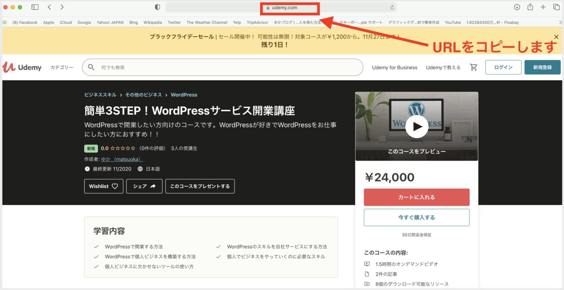Open TripAdvisor bookmark
The image size is (564, 290).
[257, 23]
